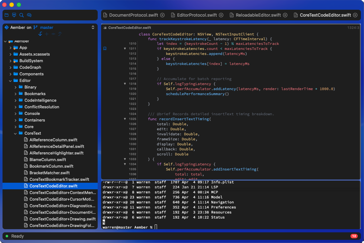The width and height of the screenshot is (364, 243).
Task: Switch to the EditorProtocol.swift tab
Action: pyautogui.click(x=197, y=15)
